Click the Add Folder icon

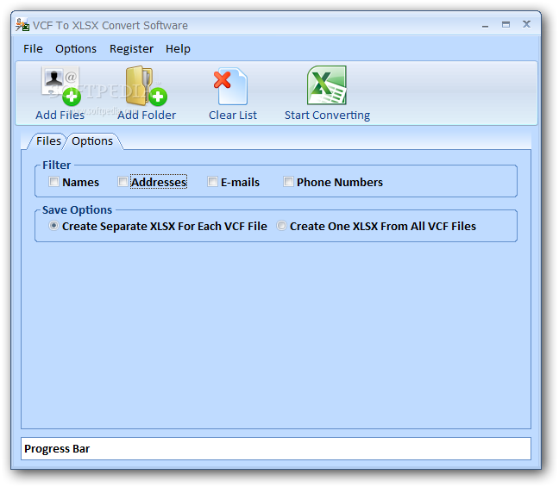pos(146,86)
